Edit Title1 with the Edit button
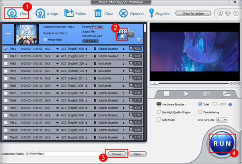 click(136, 48)
